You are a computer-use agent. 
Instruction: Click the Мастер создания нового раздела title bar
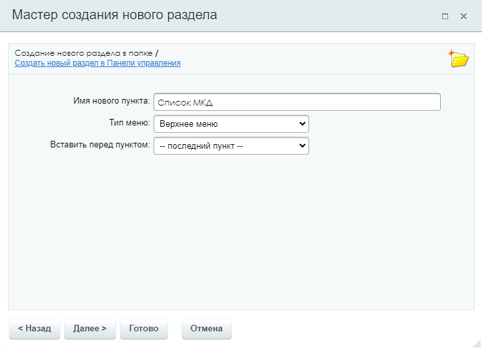click(114, 15)
